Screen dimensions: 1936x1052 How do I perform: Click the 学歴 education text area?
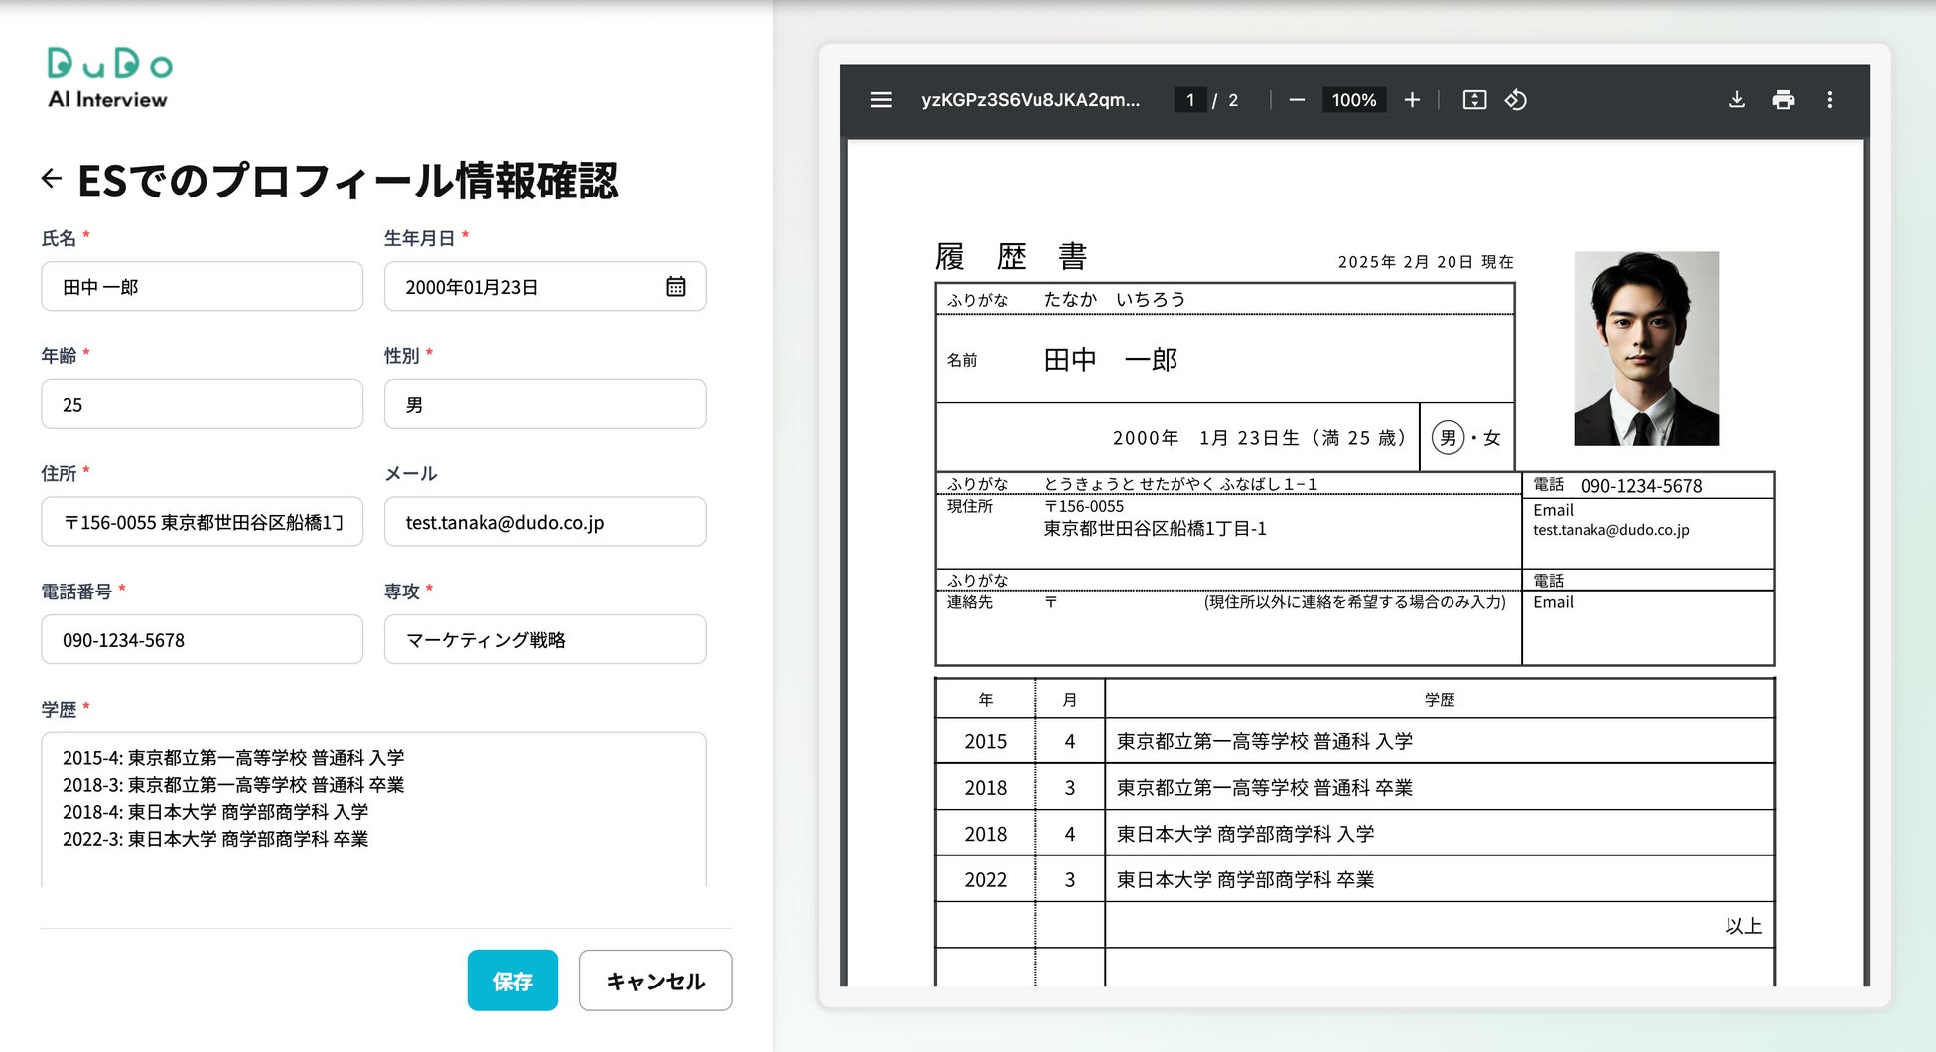coord(373,810)
